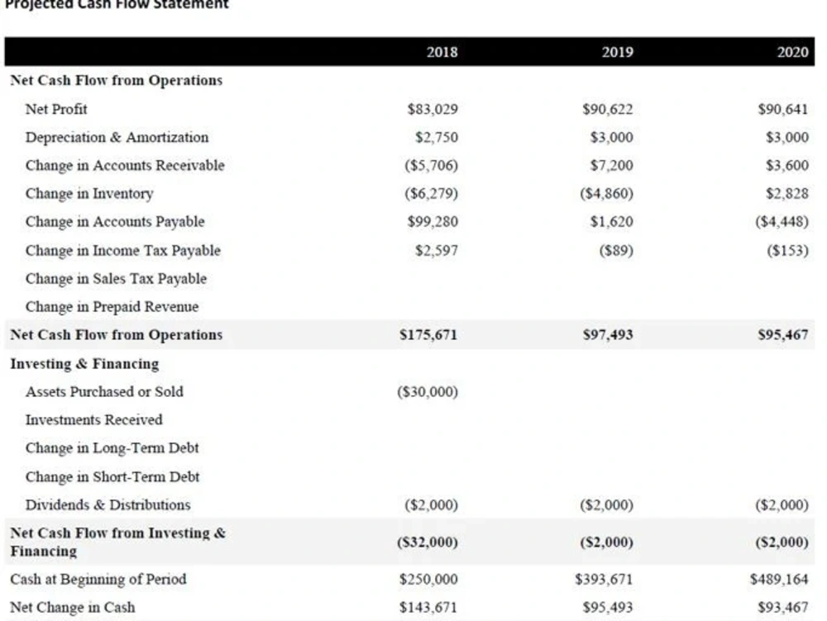Click Change in Prepaid Revenue label
The image size is (827, 621).
point(112,307)
